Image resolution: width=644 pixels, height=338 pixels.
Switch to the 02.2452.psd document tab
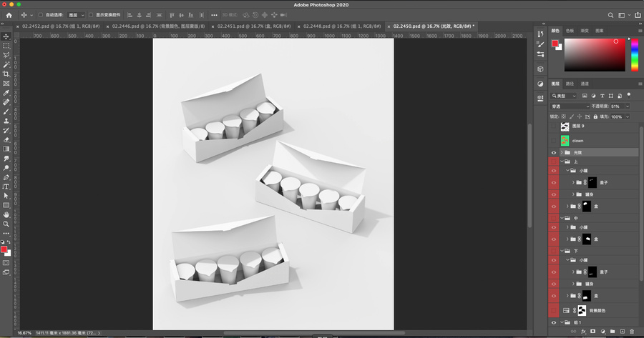click(x=61, y=26)
